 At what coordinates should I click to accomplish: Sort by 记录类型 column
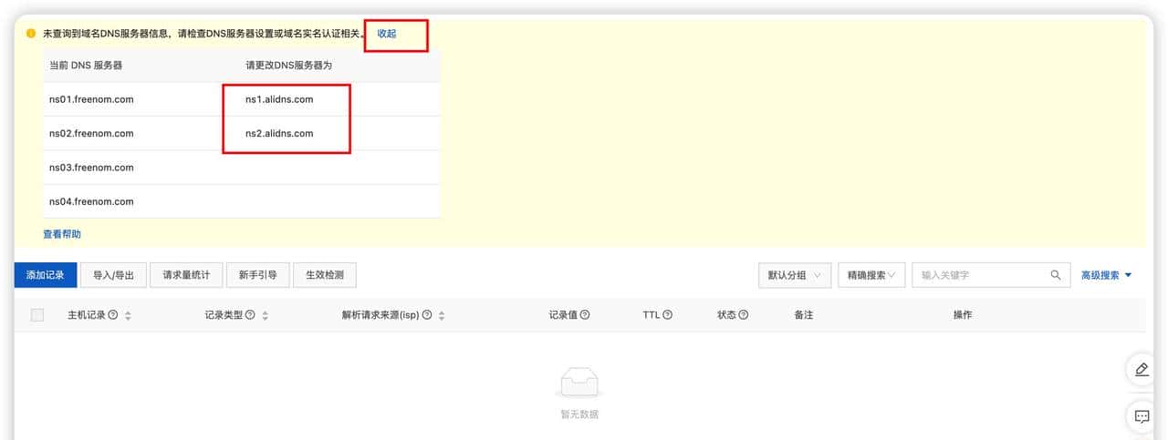coord(265,315)
